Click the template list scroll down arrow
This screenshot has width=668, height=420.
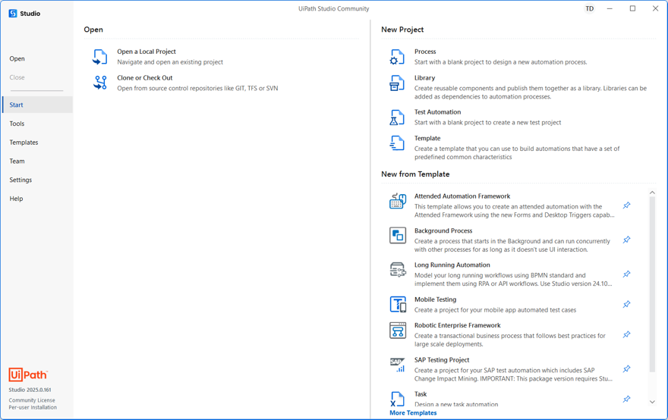(x=652, y=402)
